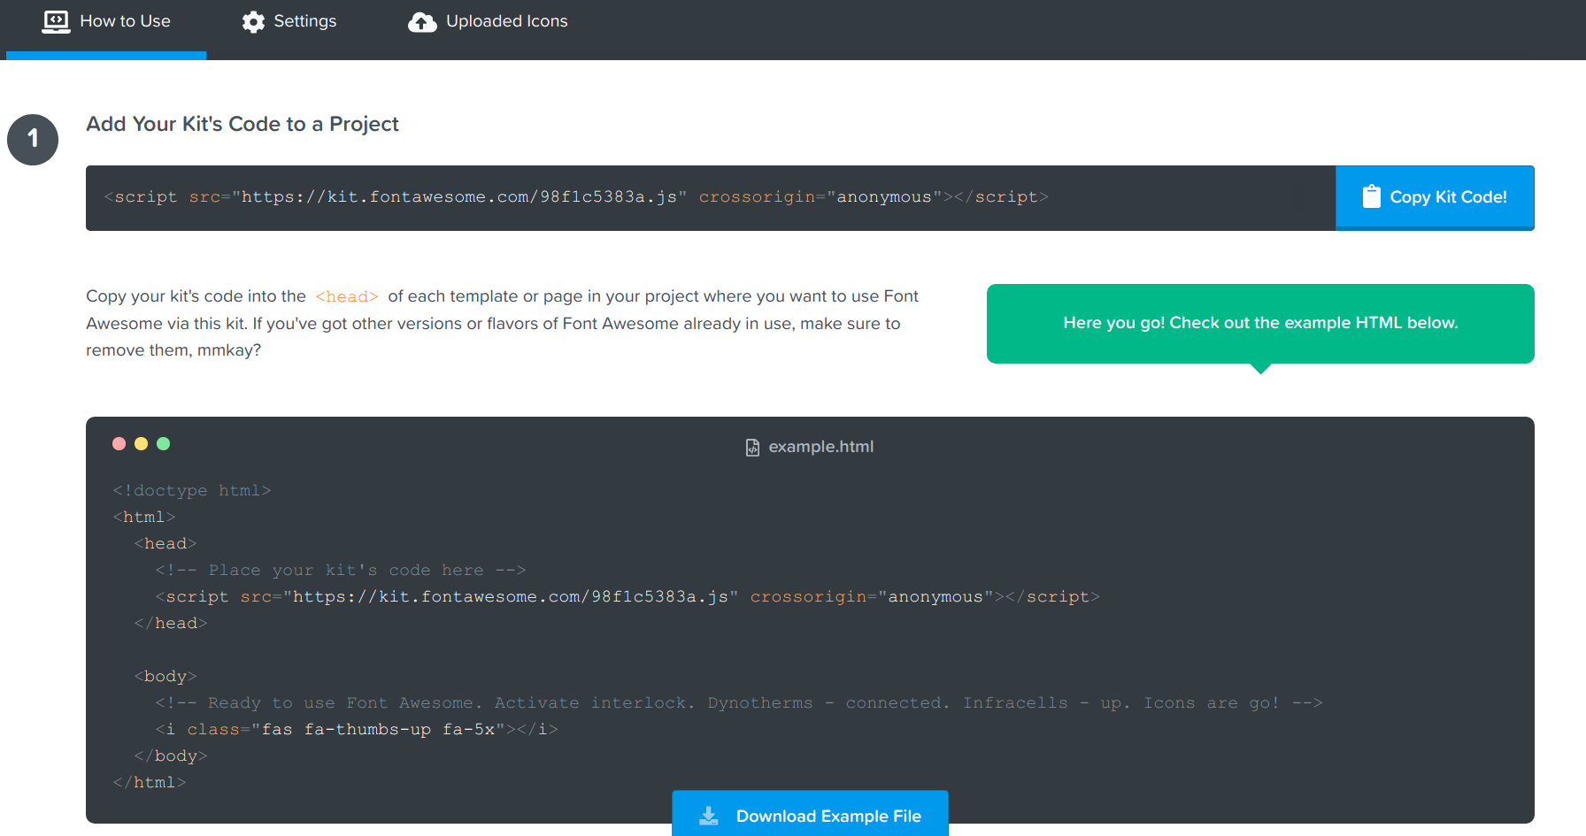The width and height of the screenshot is (1586, 836).
Task: Click the Download Example File button
Action: [810, 814]
